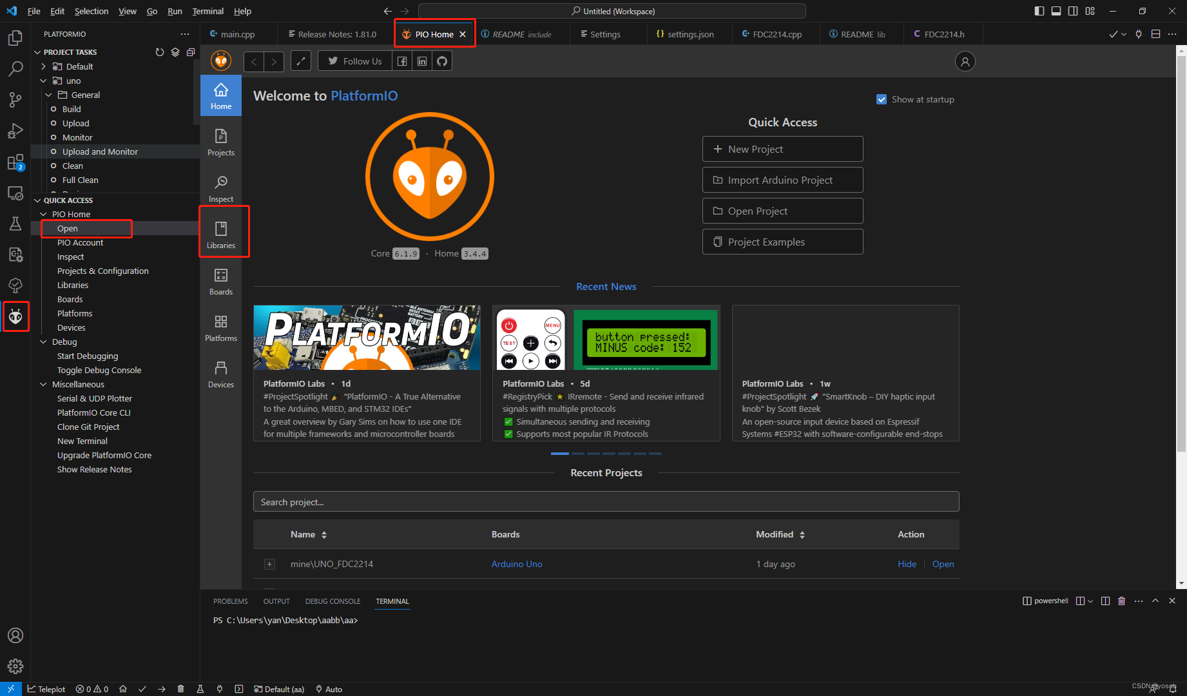This screenshot has width=1187, height=696.
Task: Refresh Project Tasks list
Action: 160,52
